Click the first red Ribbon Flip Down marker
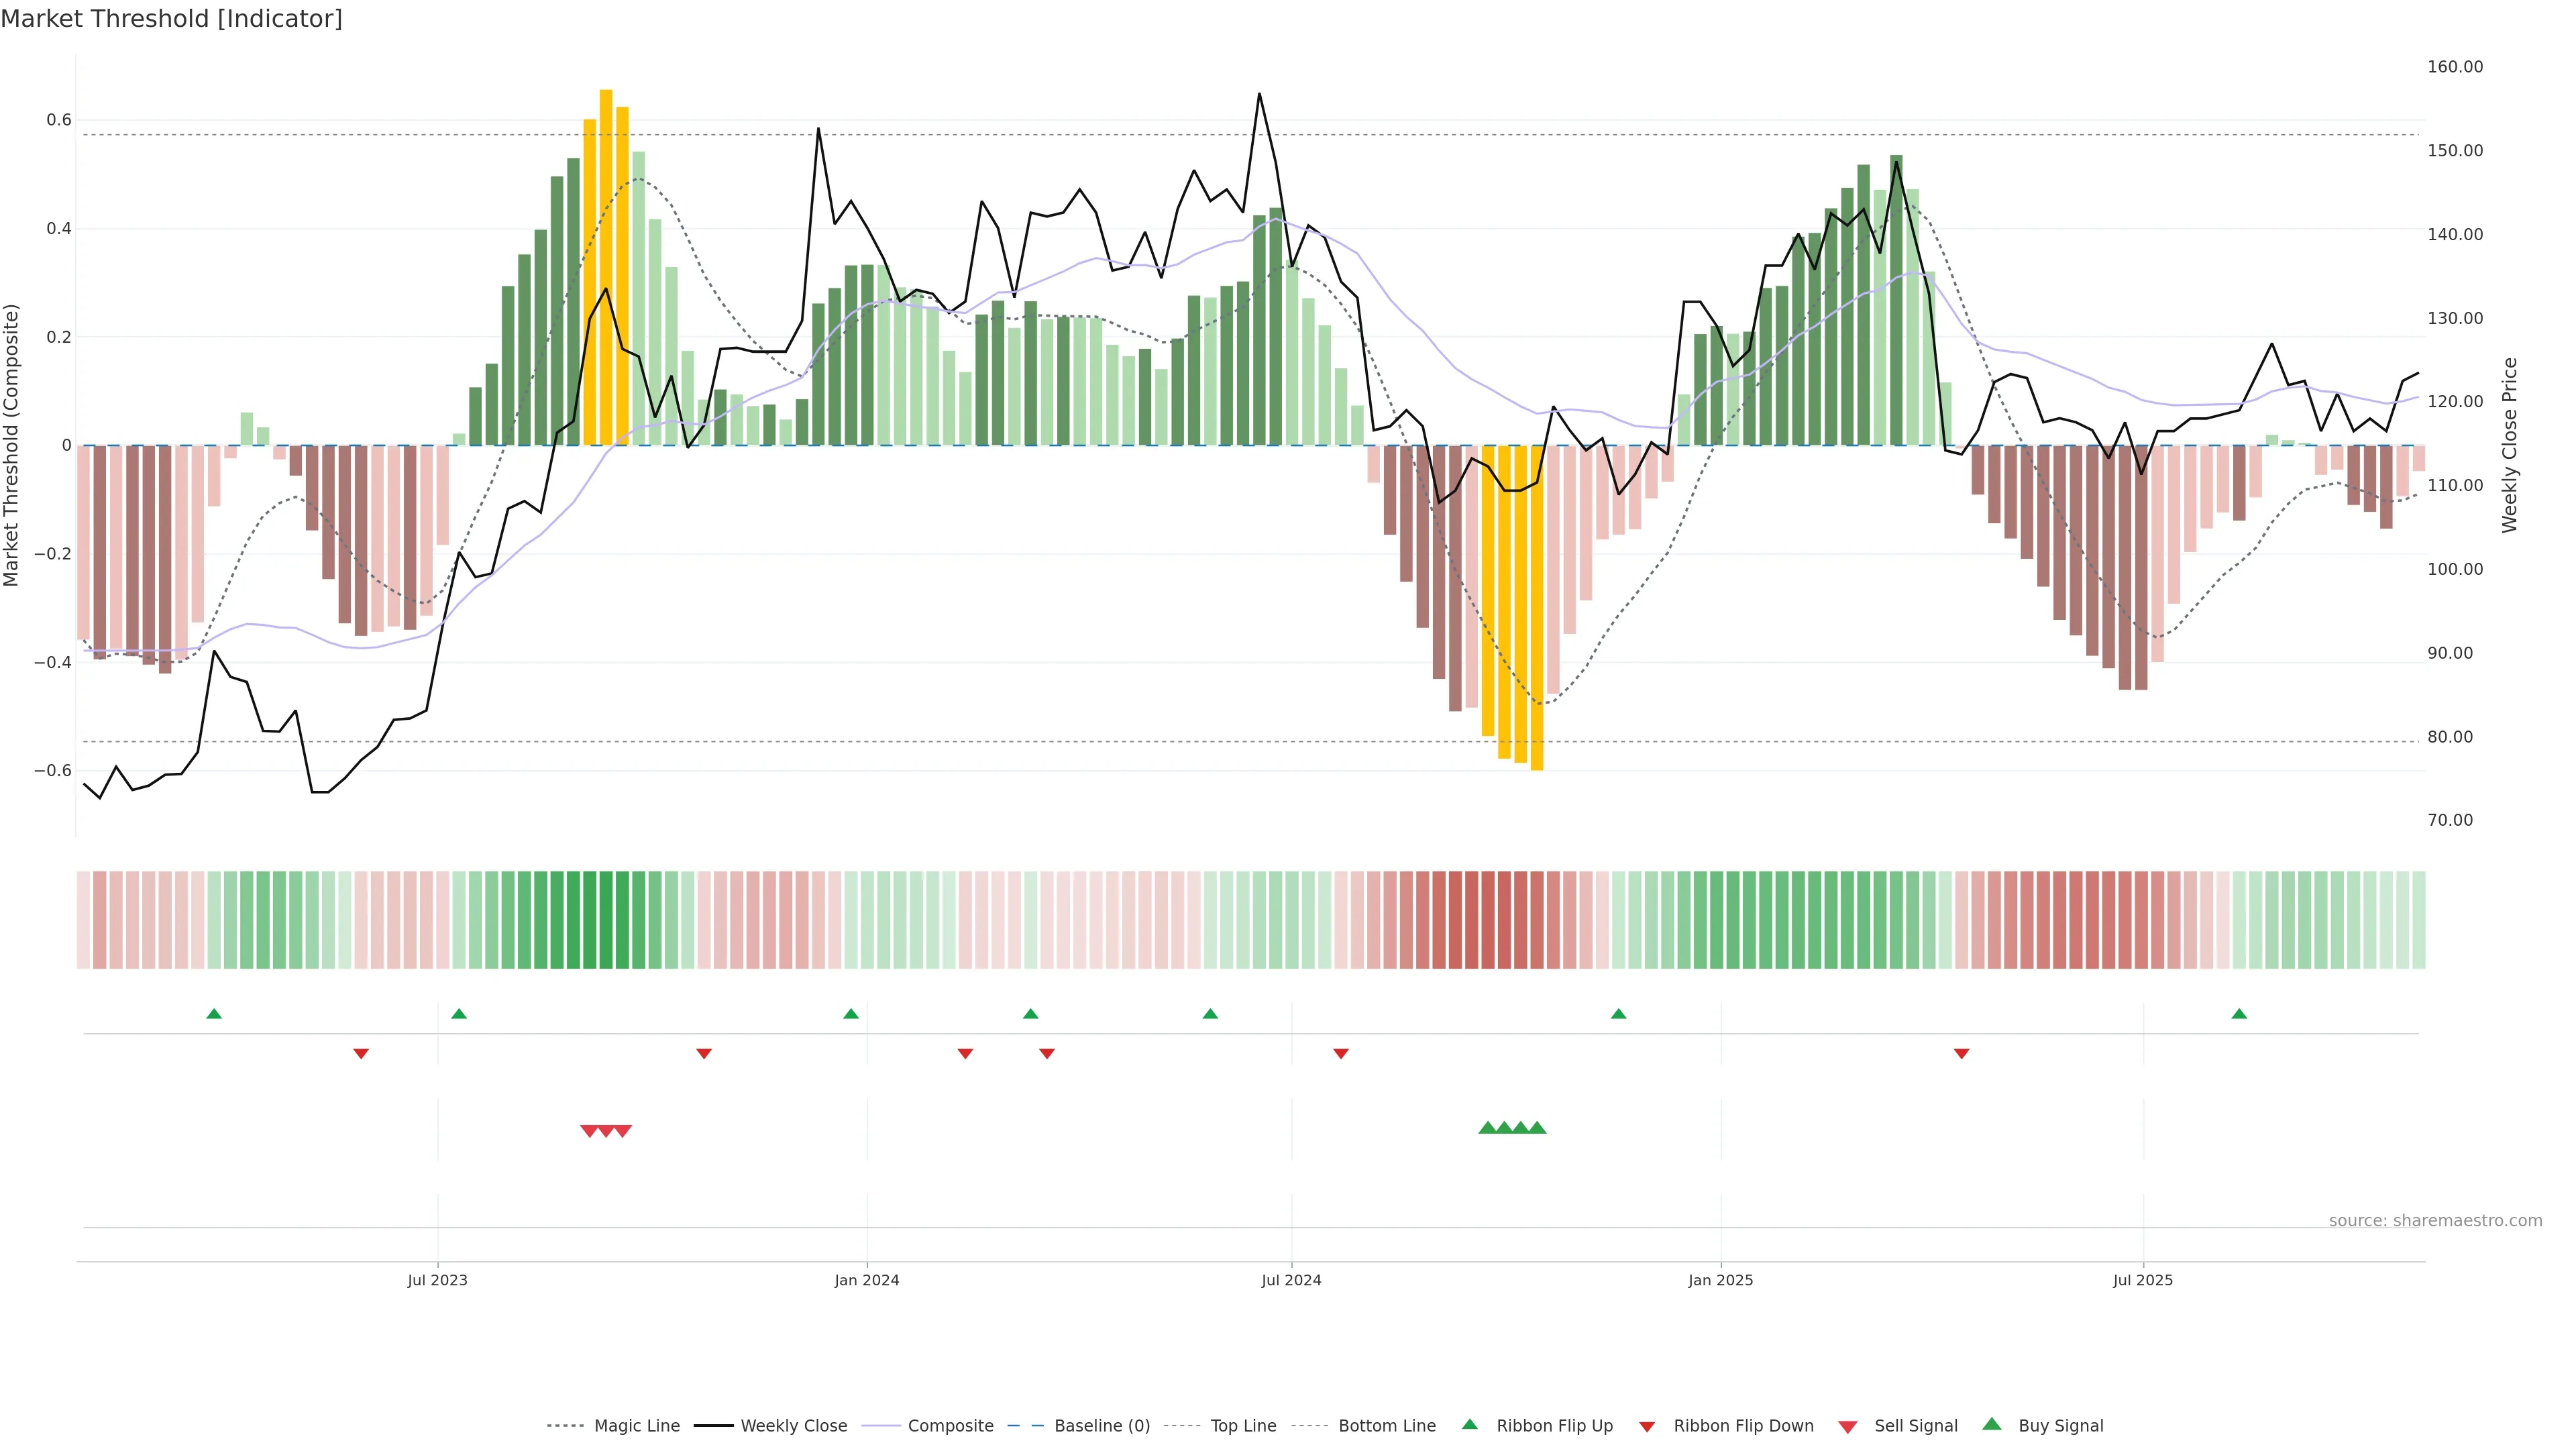This screenshot has height=1449, width=2576. tap(361, 1054)
